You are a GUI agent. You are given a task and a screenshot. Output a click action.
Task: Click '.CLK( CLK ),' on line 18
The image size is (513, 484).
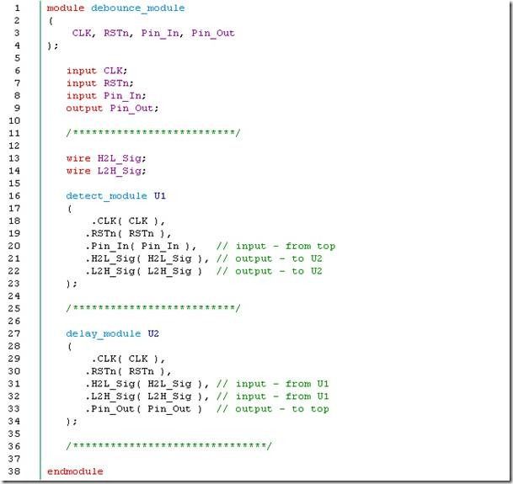(128, 221)
